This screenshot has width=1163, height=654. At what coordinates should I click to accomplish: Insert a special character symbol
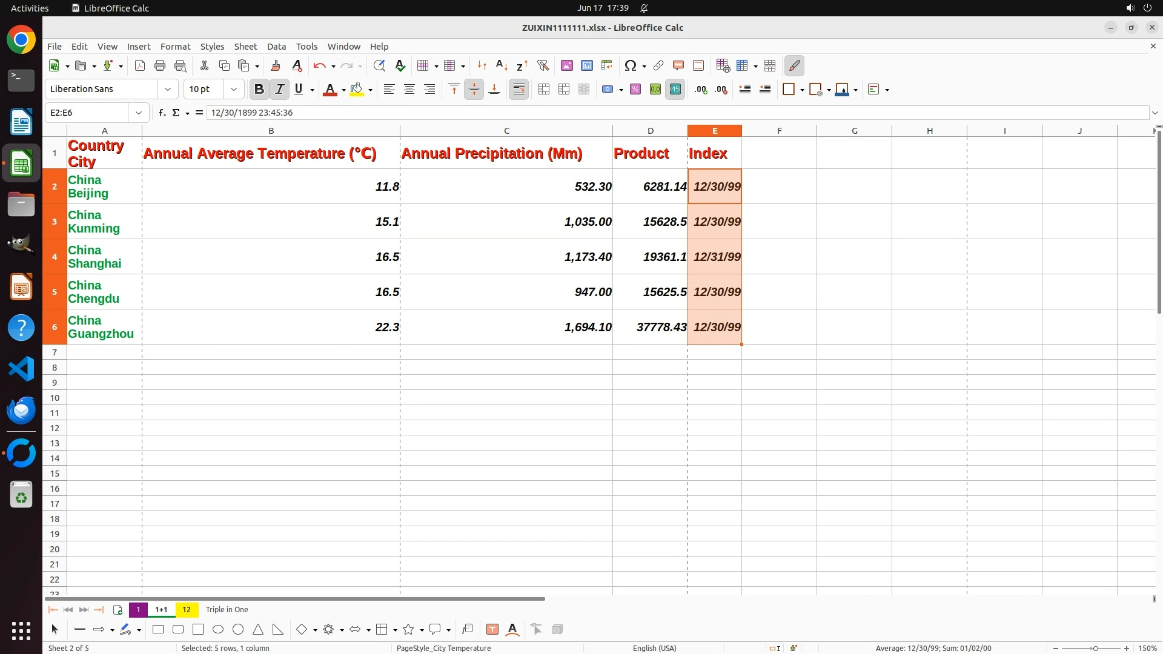630,65
